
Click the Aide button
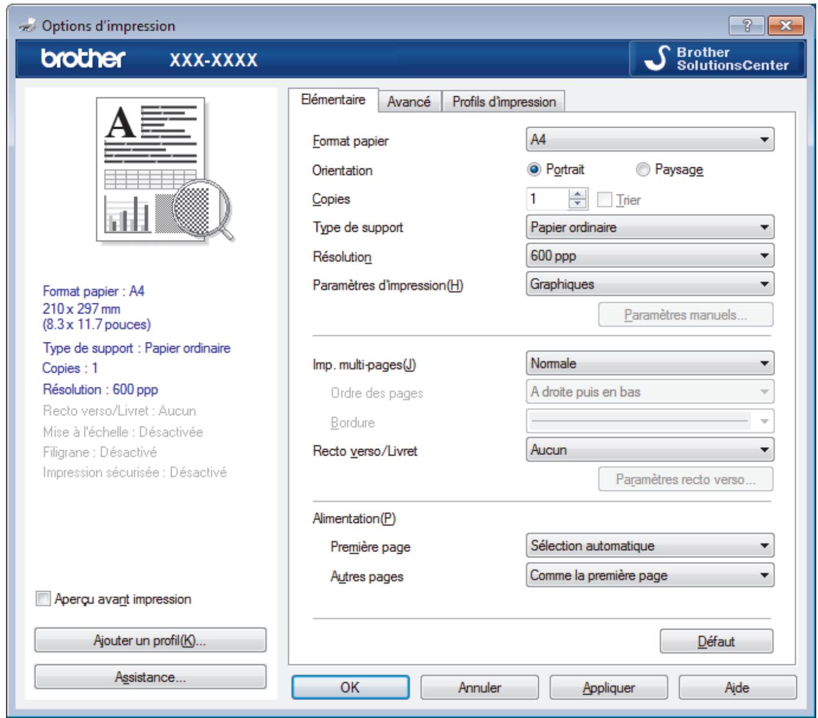tap(737, 687)
